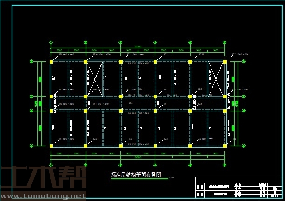Select the top-row axis bubble on left edge
This screenshot has height=201, width=285.
31,61
